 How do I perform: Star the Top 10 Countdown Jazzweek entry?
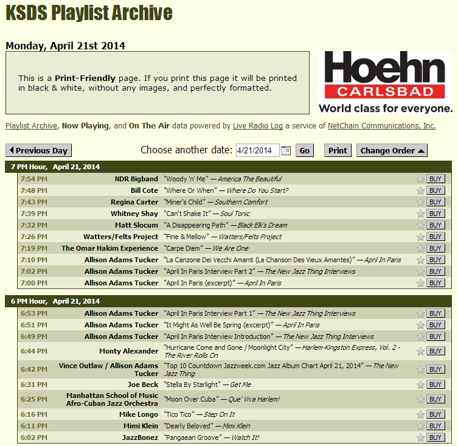pyautogui.click(x=420, y=369)
